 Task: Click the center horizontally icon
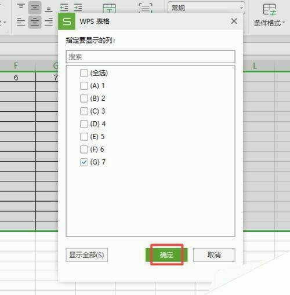click(35, 22)
